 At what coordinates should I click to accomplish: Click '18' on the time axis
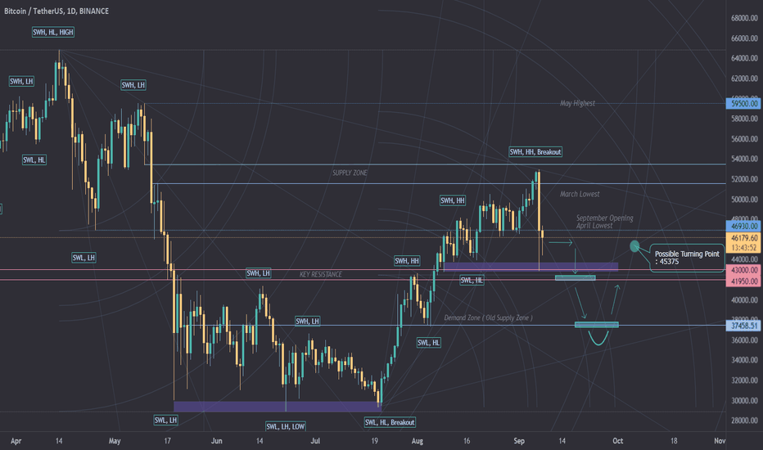point(674,441)
